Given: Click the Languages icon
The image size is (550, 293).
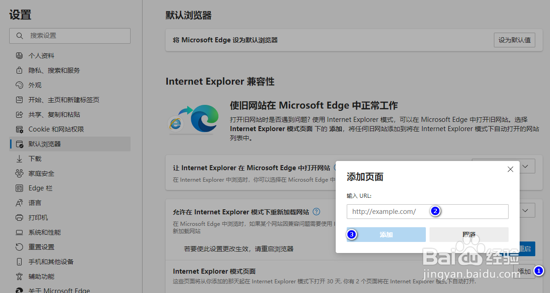Looking at the screenshot, I should tap(19, 203).
